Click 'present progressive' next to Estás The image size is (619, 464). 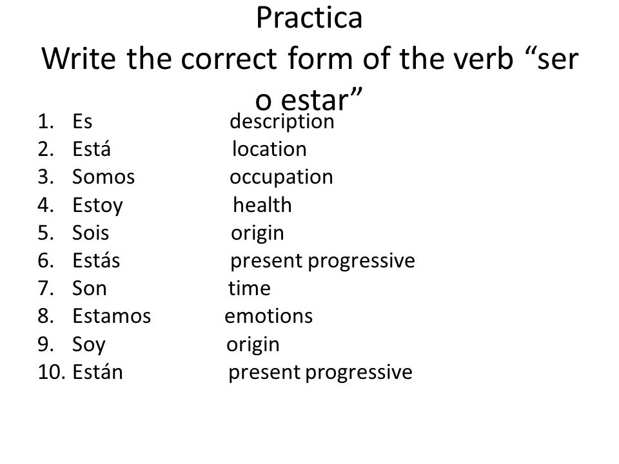322,261
